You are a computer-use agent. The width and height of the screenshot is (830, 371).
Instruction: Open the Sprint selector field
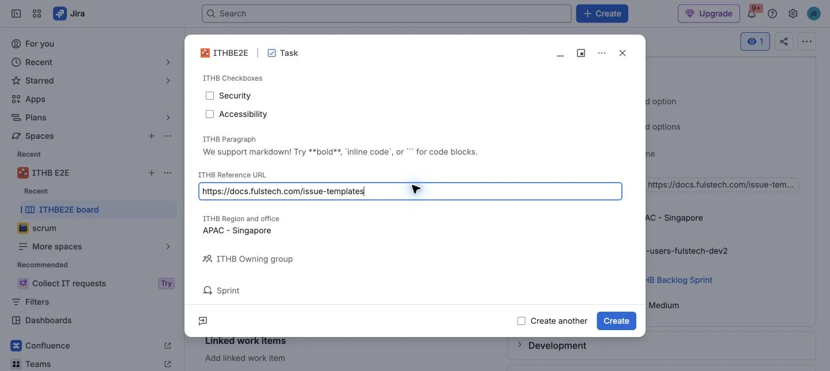click(221, 291)
